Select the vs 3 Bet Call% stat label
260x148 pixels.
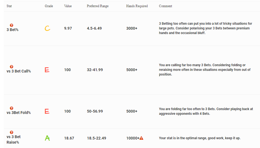19,71
